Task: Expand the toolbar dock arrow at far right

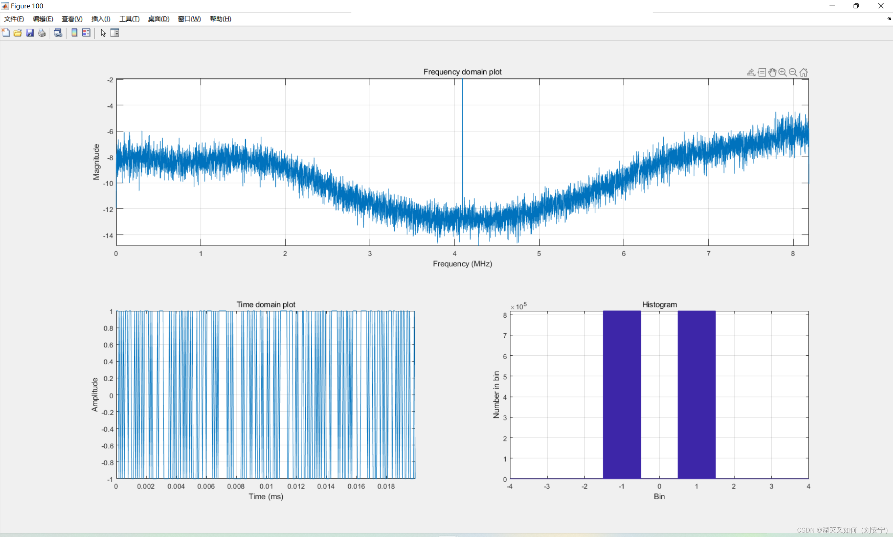Action: pos(889,19)
